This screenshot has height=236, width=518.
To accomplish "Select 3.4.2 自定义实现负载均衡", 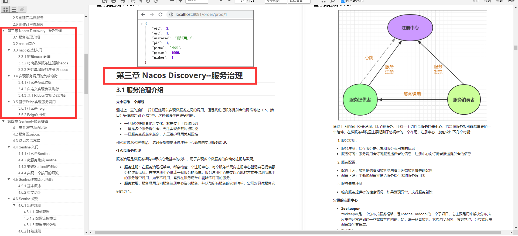I will [x=39, y=89].
